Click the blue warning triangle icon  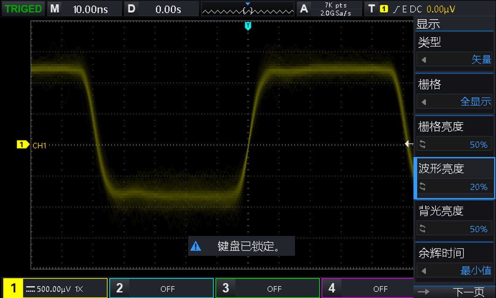[x=196, y=246]
